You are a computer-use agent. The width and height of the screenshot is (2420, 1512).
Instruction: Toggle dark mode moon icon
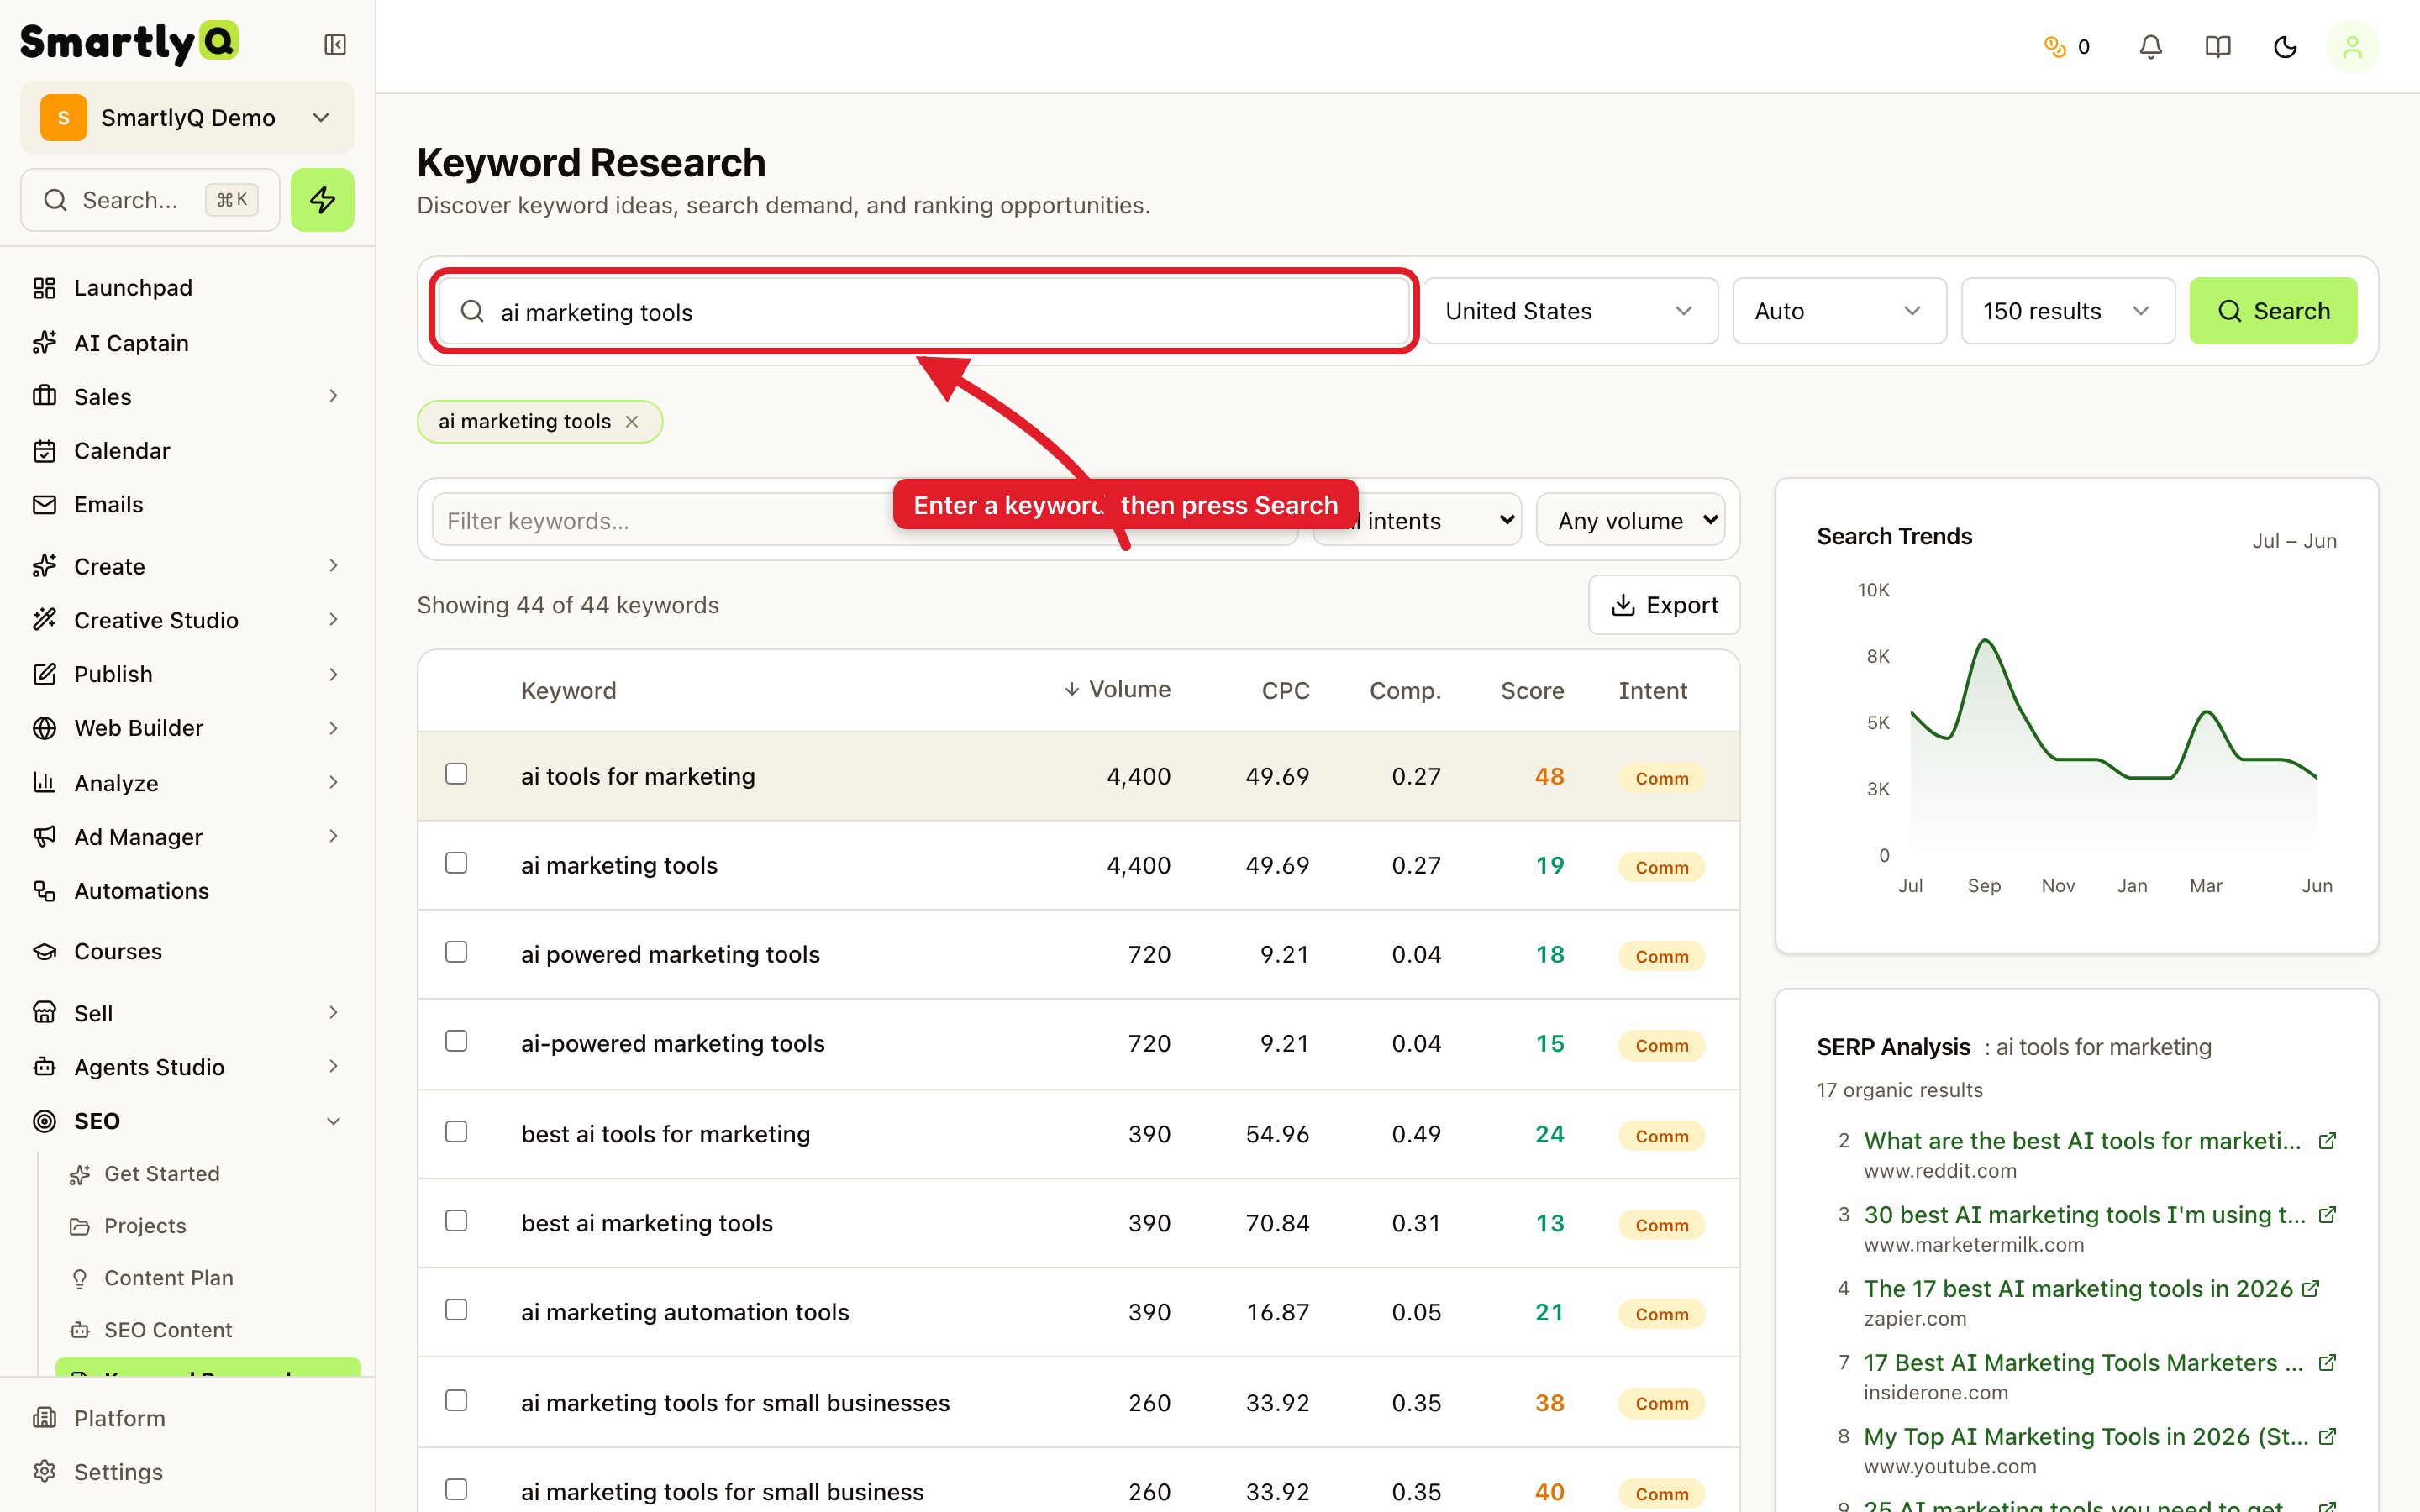[x=2285, y=47]
